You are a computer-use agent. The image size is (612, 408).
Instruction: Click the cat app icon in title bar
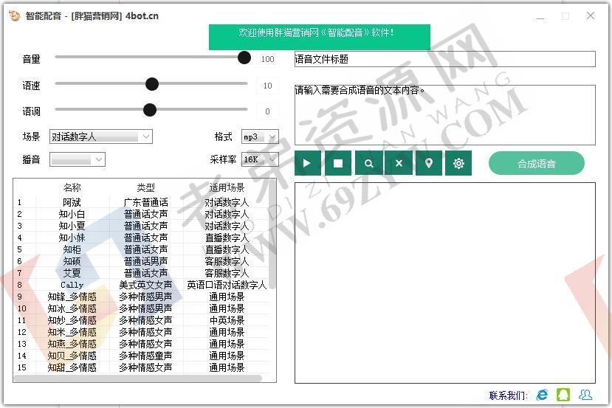(x=14, y=16)
